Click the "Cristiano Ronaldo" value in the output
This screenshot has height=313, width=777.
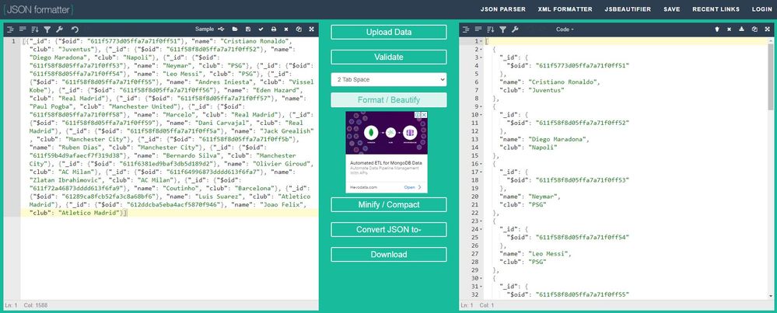pos(564,82)
